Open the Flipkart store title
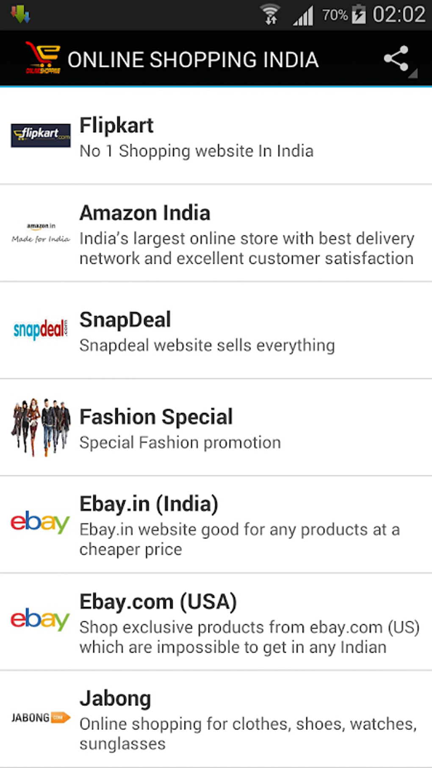Viewport: 432px width, 768px height. 116,125
